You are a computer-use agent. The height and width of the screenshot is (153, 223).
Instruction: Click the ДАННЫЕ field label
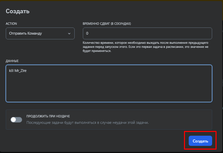(x=12, y=61)
